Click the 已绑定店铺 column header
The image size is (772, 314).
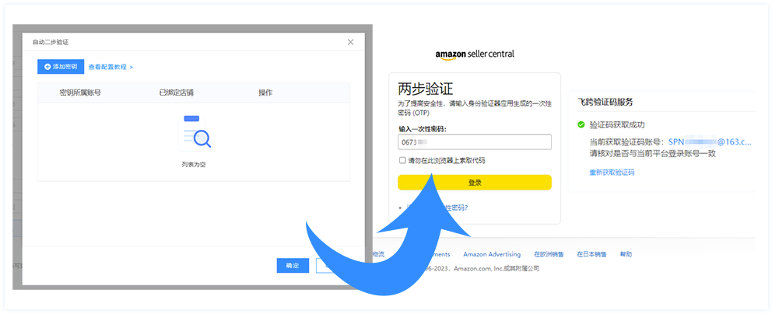pos(176,92)
